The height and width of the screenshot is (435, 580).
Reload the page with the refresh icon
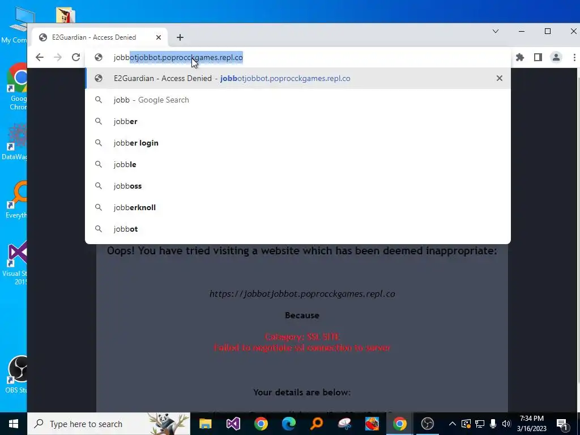tap(76, 57)
